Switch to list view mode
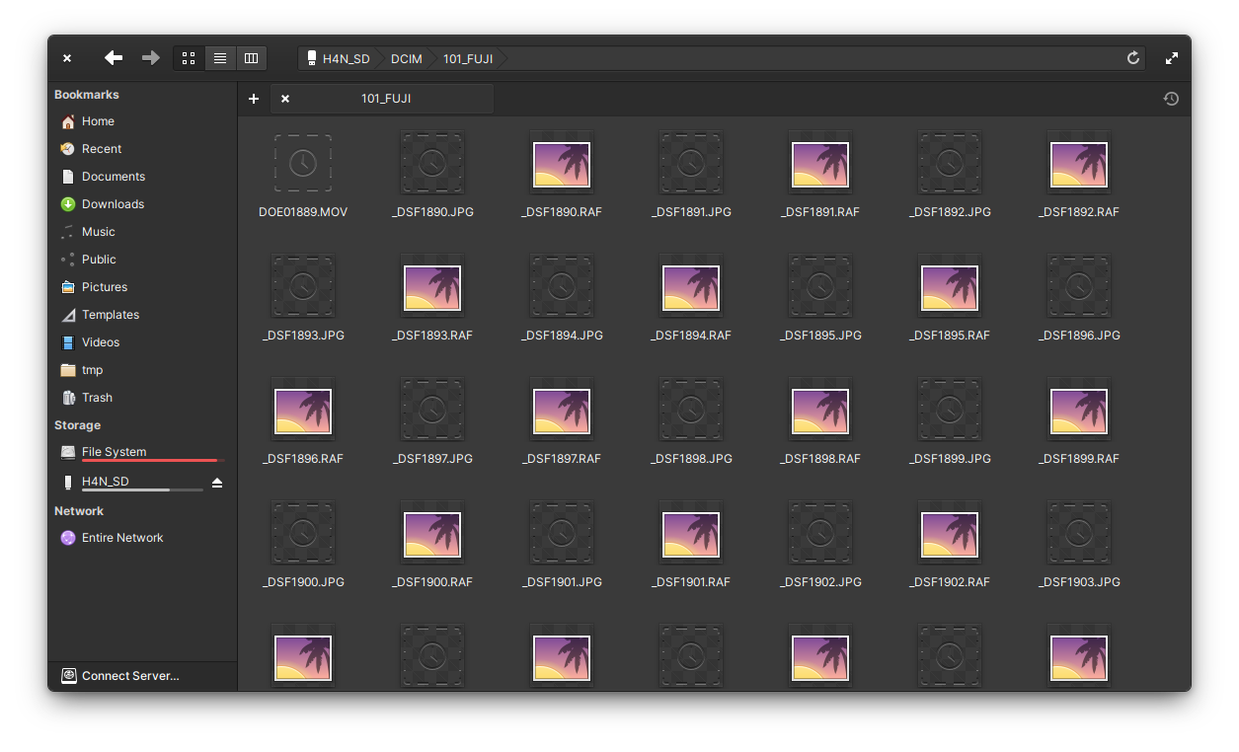Image resolution: width=1239 pixels, height=752 pixels. click(x=220, y=57)
